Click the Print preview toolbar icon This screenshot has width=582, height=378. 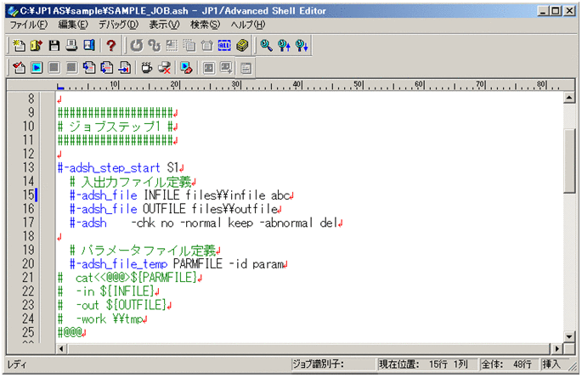tap(89, 45)
